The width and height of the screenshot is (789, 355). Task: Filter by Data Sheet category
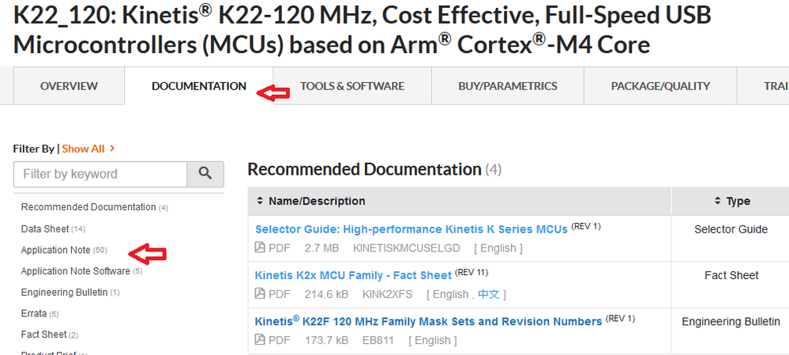coord(45,228)
